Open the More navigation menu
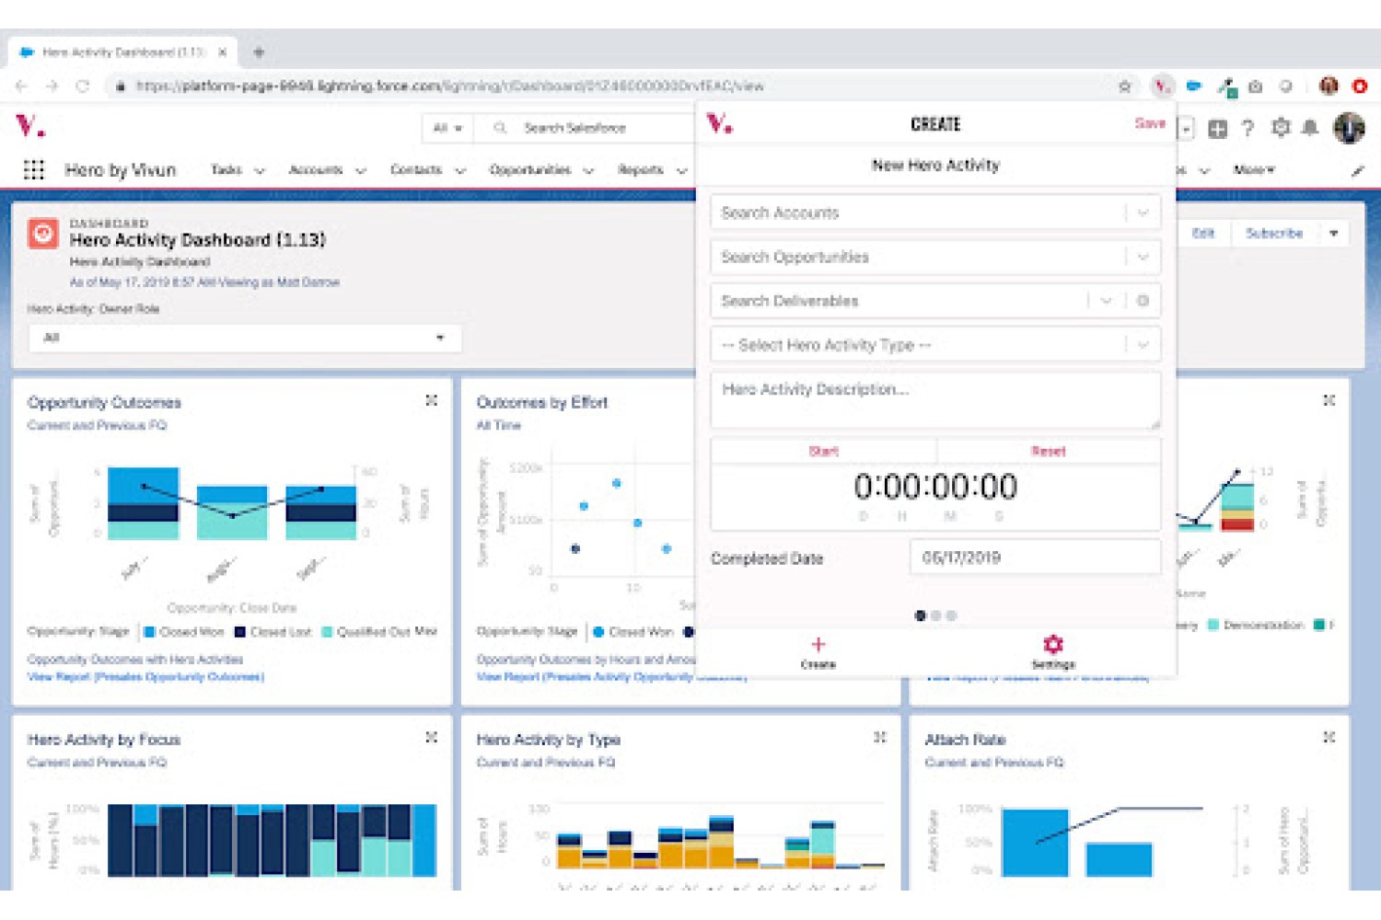The height and width of the screenshot is (920, 1381). 1254,170
